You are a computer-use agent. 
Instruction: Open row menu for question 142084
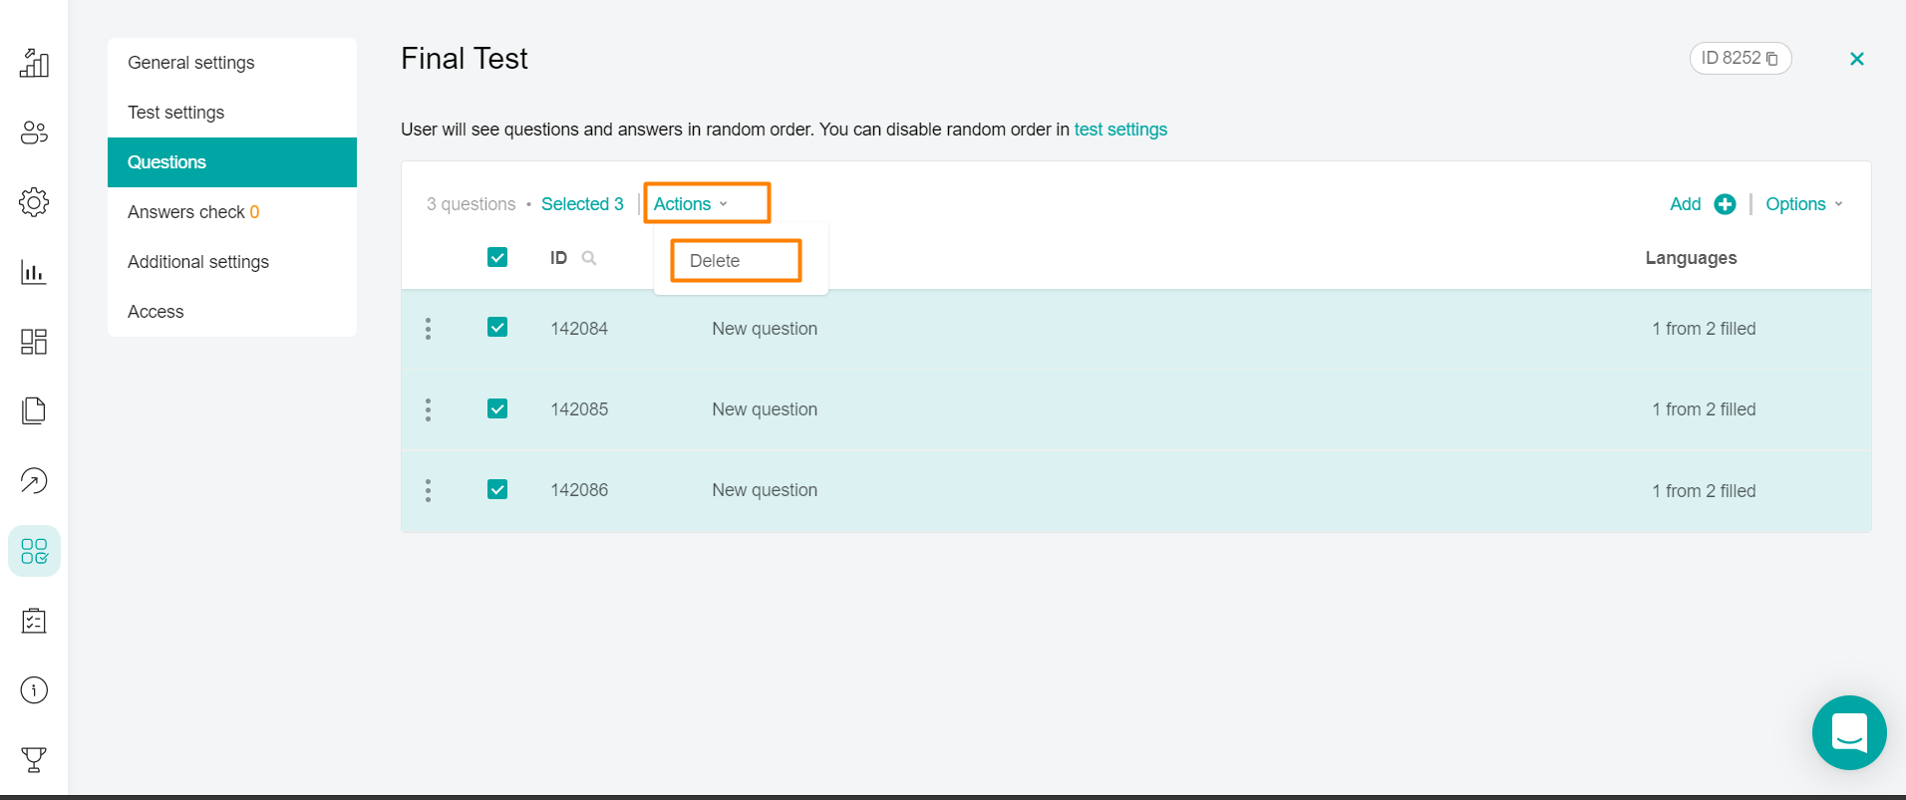(429, 329)
